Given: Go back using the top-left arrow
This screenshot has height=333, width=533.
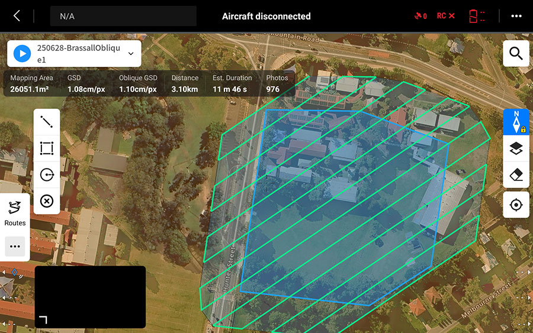Looking at the screenshot, I should [x=17, y=16].
